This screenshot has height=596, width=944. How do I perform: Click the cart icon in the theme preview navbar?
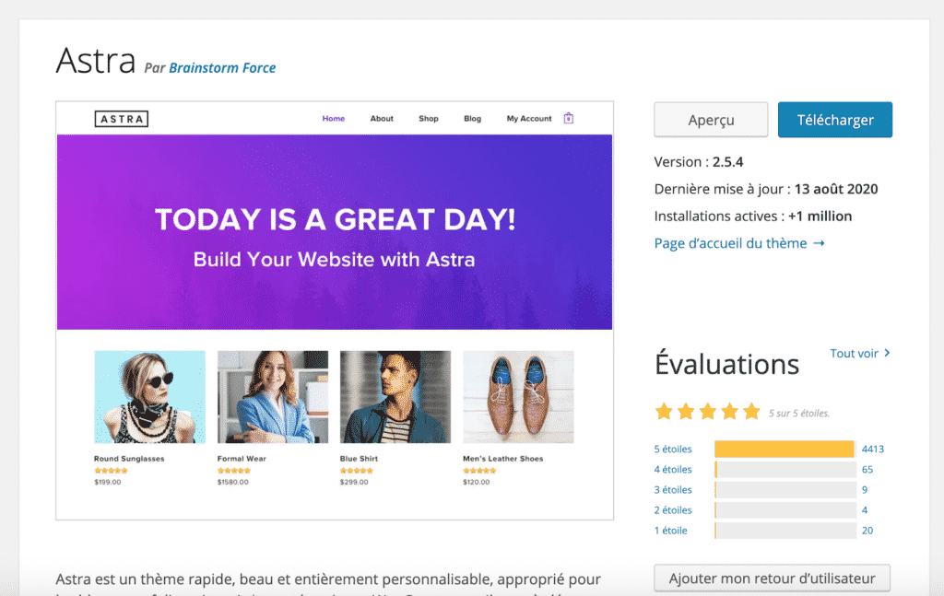click(569, 118)
